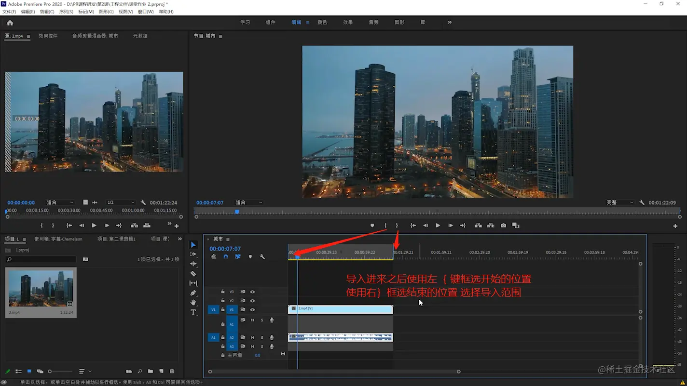Open 完整 playback resolution dropdown
Viewport: 687px width, 386px height.
pyautogui.click(x=619, y=203)
